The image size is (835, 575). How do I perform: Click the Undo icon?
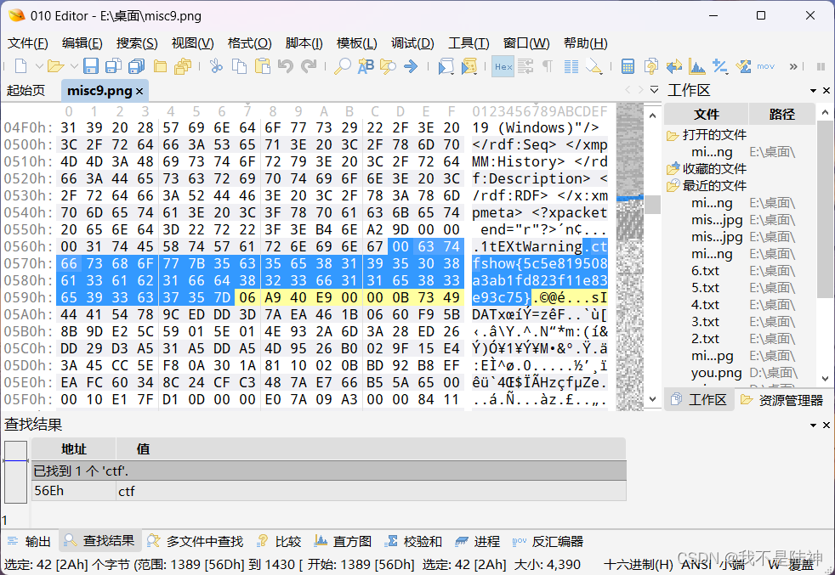tap(286, 66)
